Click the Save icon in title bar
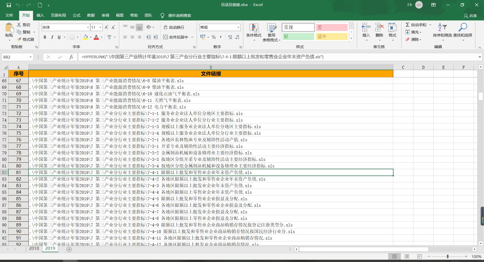This screenshot has width=484, height=262. tap(9, 5)
